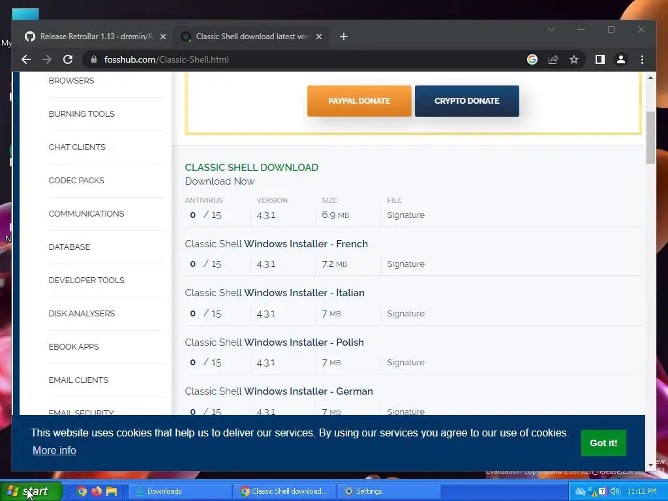Screen dimensions: 668x501
Task: Click the PAYPAL DONATE button
Action: (x=359, y=101)
